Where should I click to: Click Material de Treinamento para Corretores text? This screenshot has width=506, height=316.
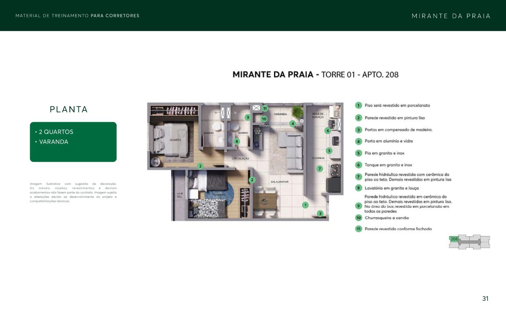tap(77, 16)
